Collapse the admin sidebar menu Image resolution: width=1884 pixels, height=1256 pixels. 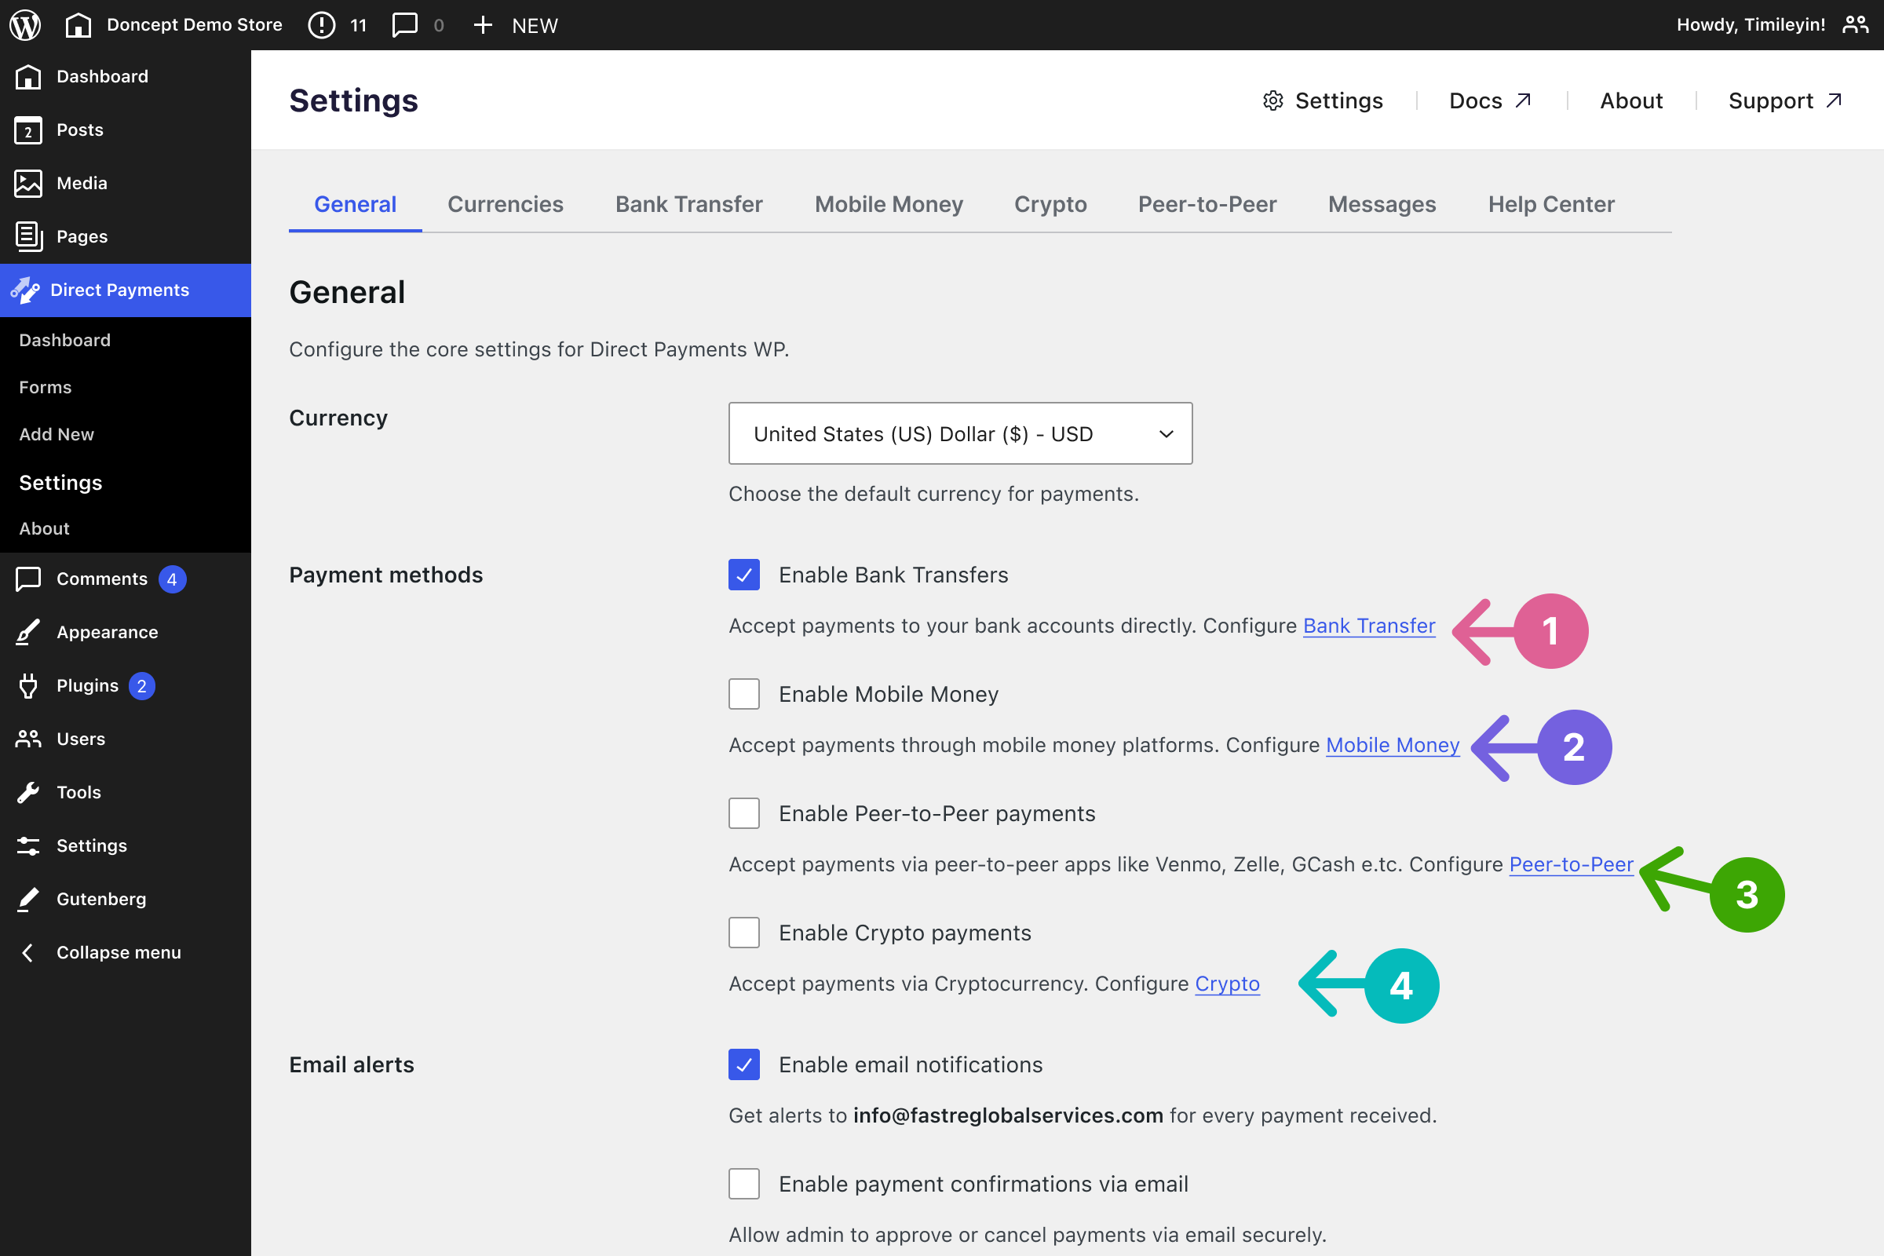(x=118, y=952)
